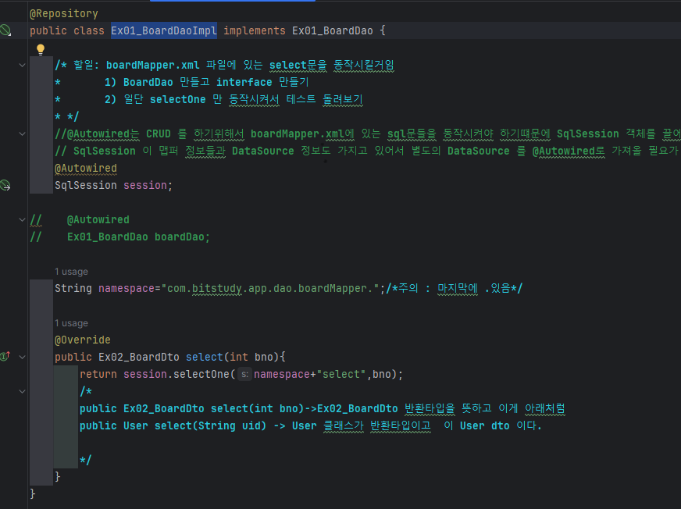Viewport: 681px width, 509px height.
Task: Fold the commented-out @Autowired boardDao block
Action: [22, 219]
